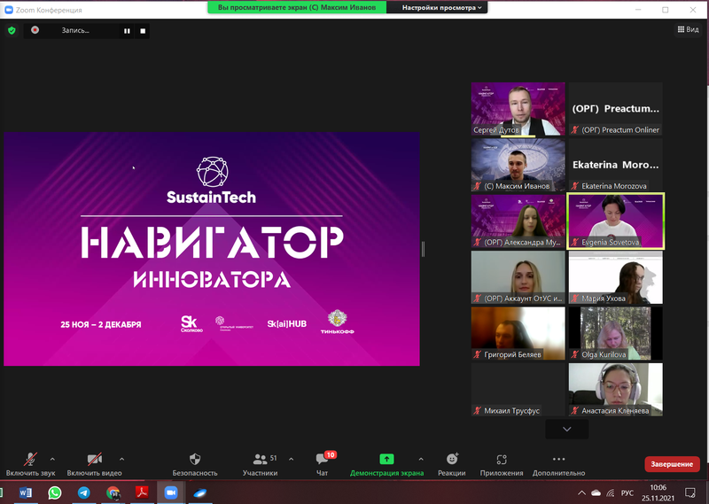The image size is (709, 504).
Task: Open the Participants panel
Action: click(x=261, y=460)
